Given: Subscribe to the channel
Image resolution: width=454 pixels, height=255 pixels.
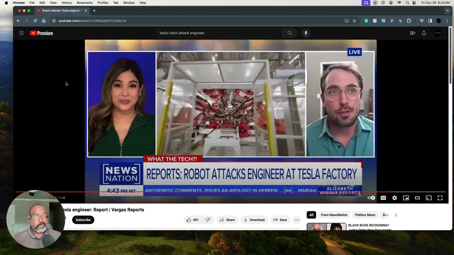Looking at the screenshot, I should pos(83,220).
